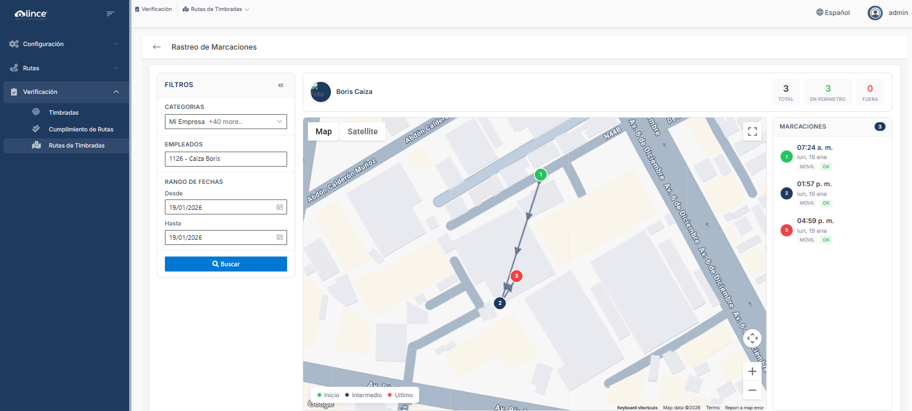Switch the map to Map view

(x=323, y=131)
